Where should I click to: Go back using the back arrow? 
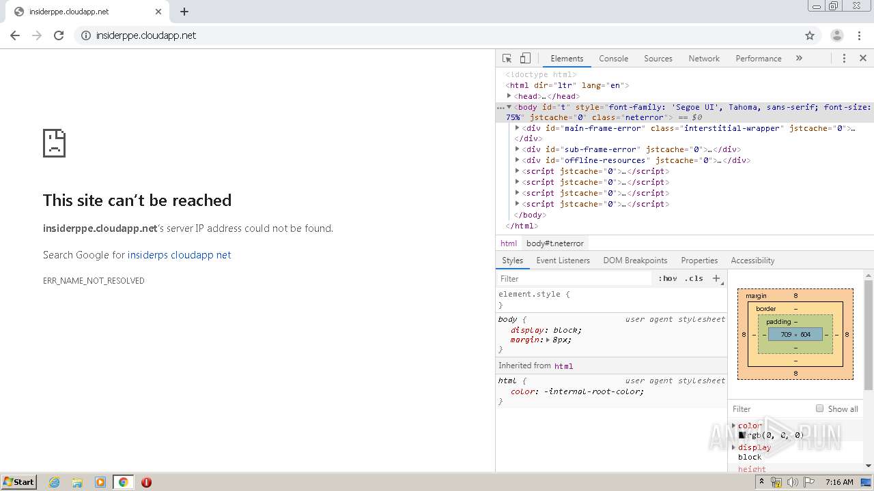pos(15,35)
